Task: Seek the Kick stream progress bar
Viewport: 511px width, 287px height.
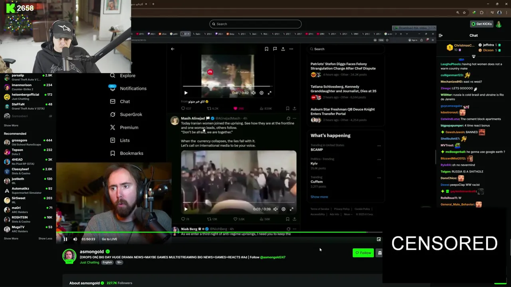Action: click(x=219, y=232)
